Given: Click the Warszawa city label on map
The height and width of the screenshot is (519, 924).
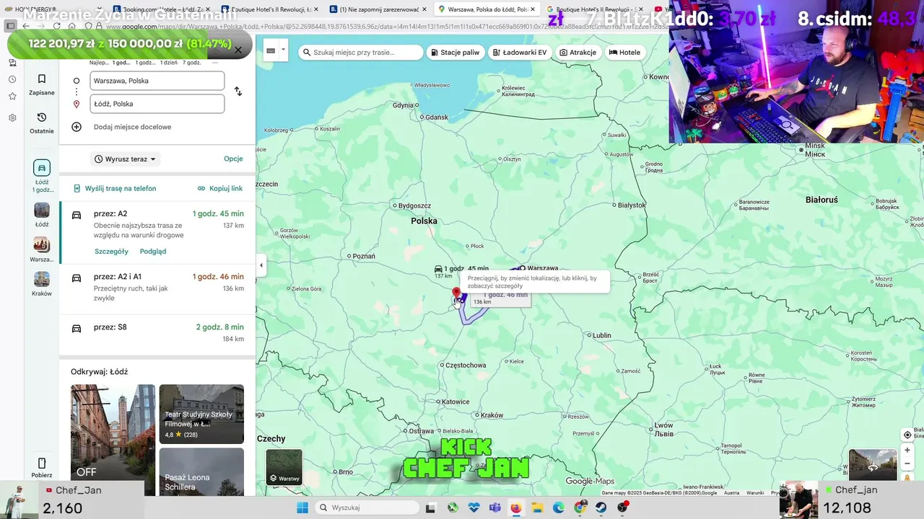Looking at the screenshot, I should 543,268.
